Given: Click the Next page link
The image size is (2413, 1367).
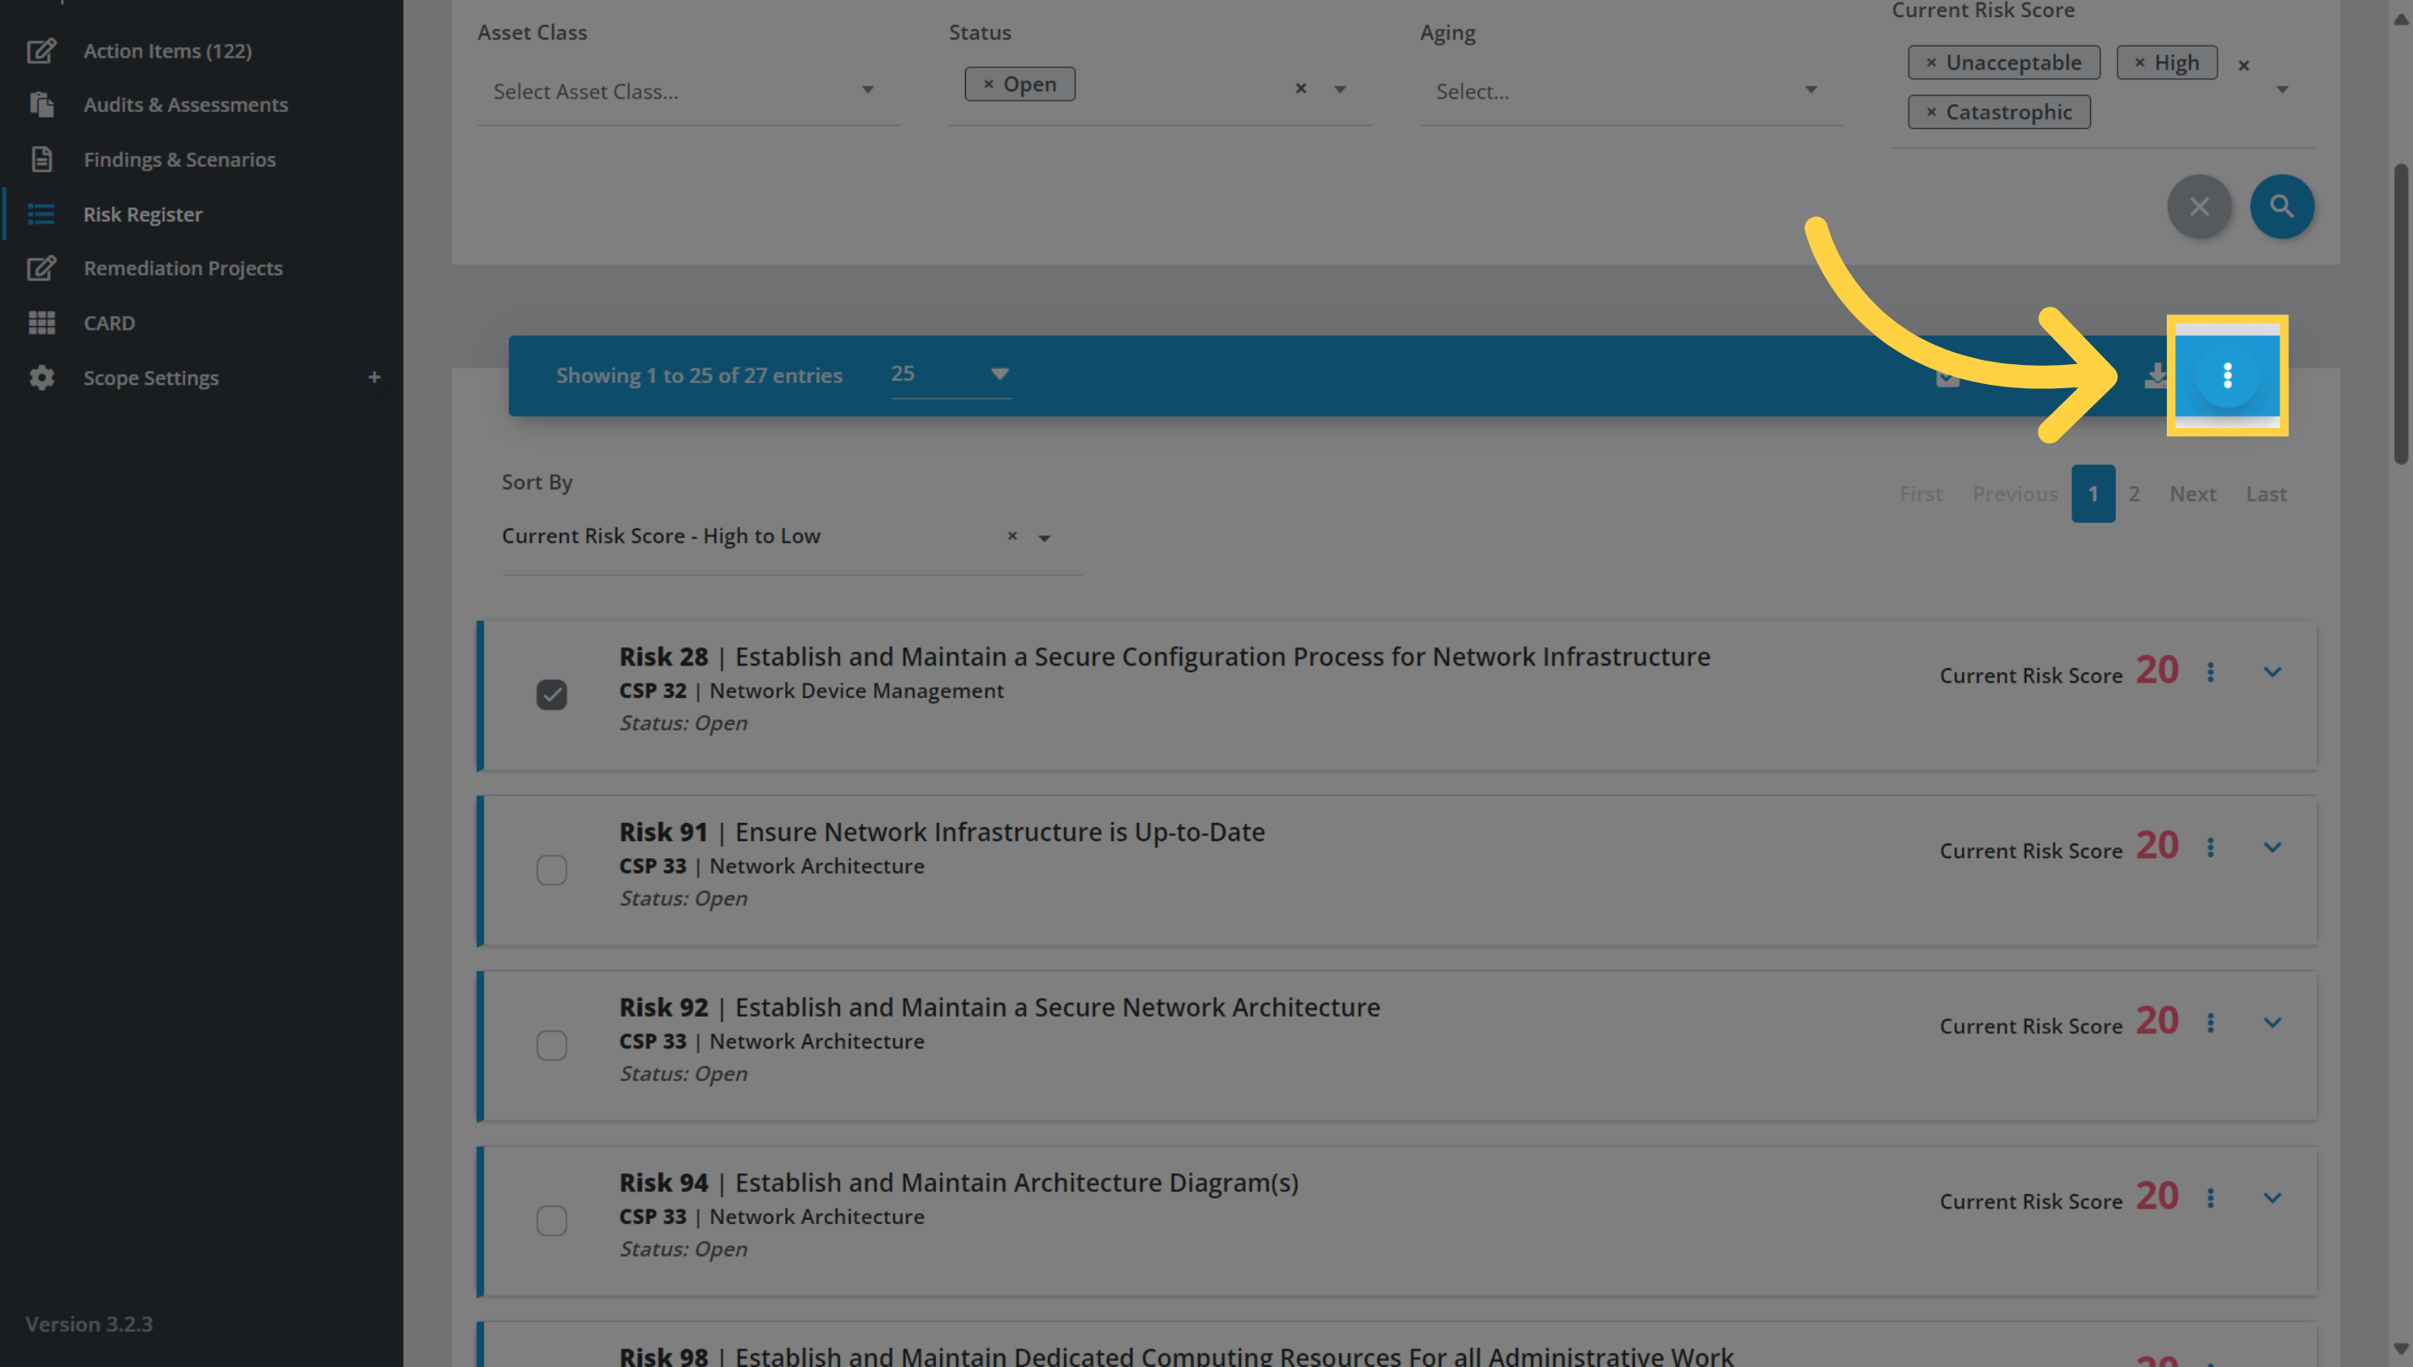Looking at the screenshot, I should tap(2193, 494).
